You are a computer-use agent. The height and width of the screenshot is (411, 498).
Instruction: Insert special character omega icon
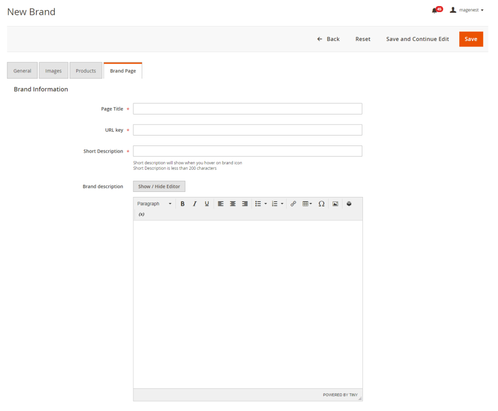pyautogui.click(x=321, y=204)
